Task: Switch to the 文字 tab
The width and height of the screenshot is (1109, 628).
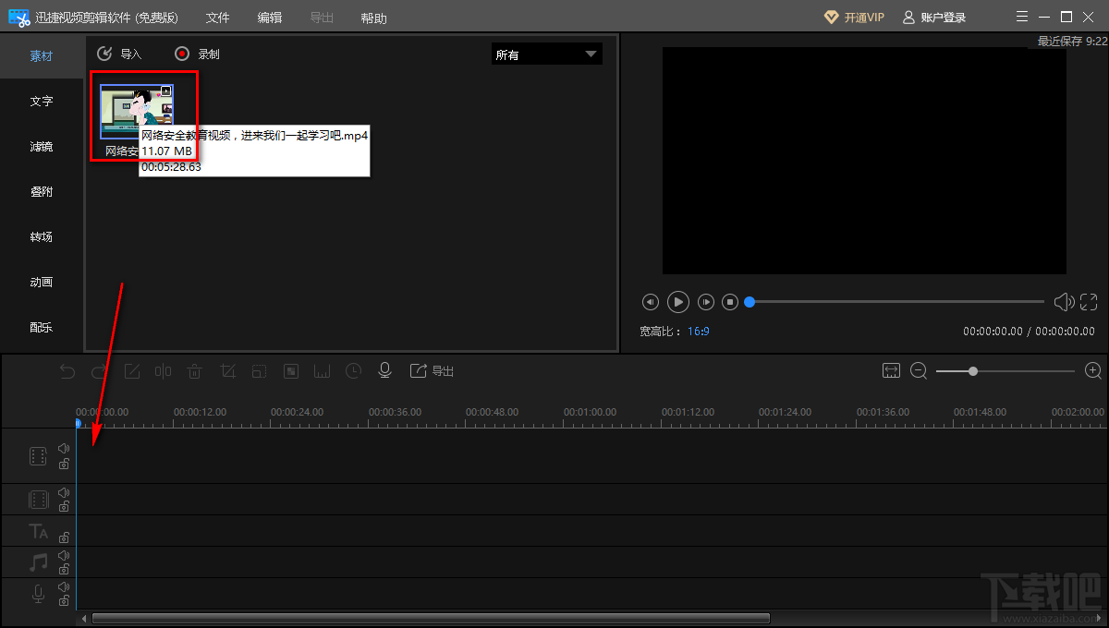Action: tap(42, 102)
